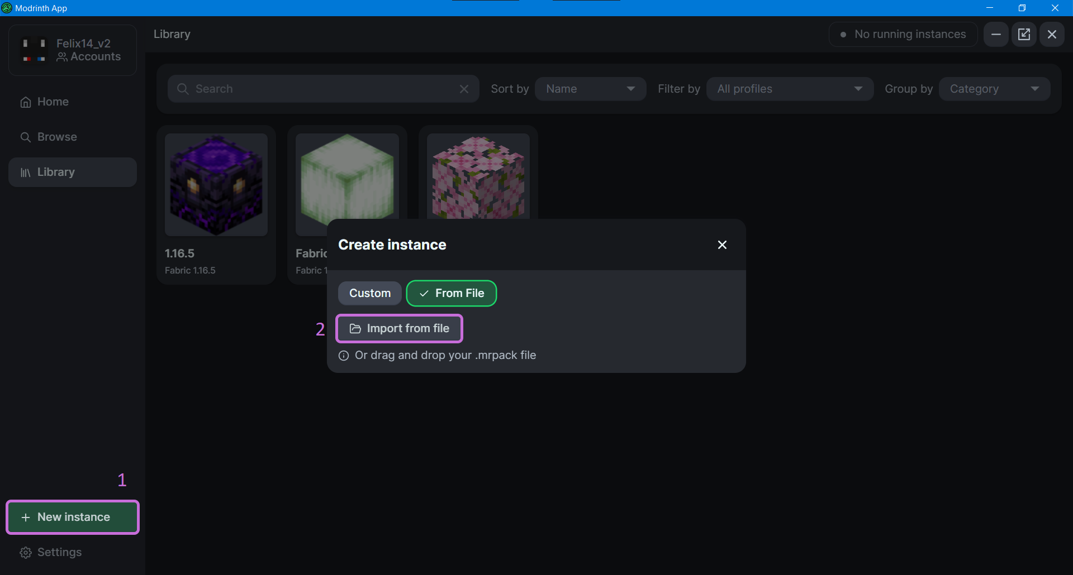The height and width of the screenshot is (575, 1073).
Task: Select the From File option
Action: pyautogui.click(x=451, y=293)
